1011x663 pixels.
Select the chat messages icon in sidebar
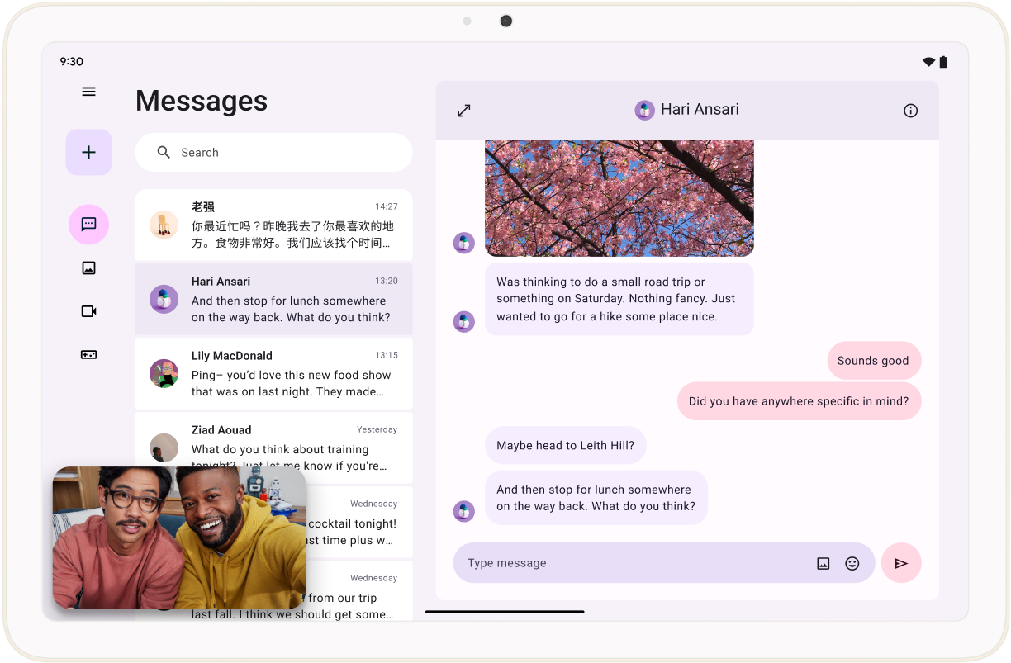(x=88, y=224)
